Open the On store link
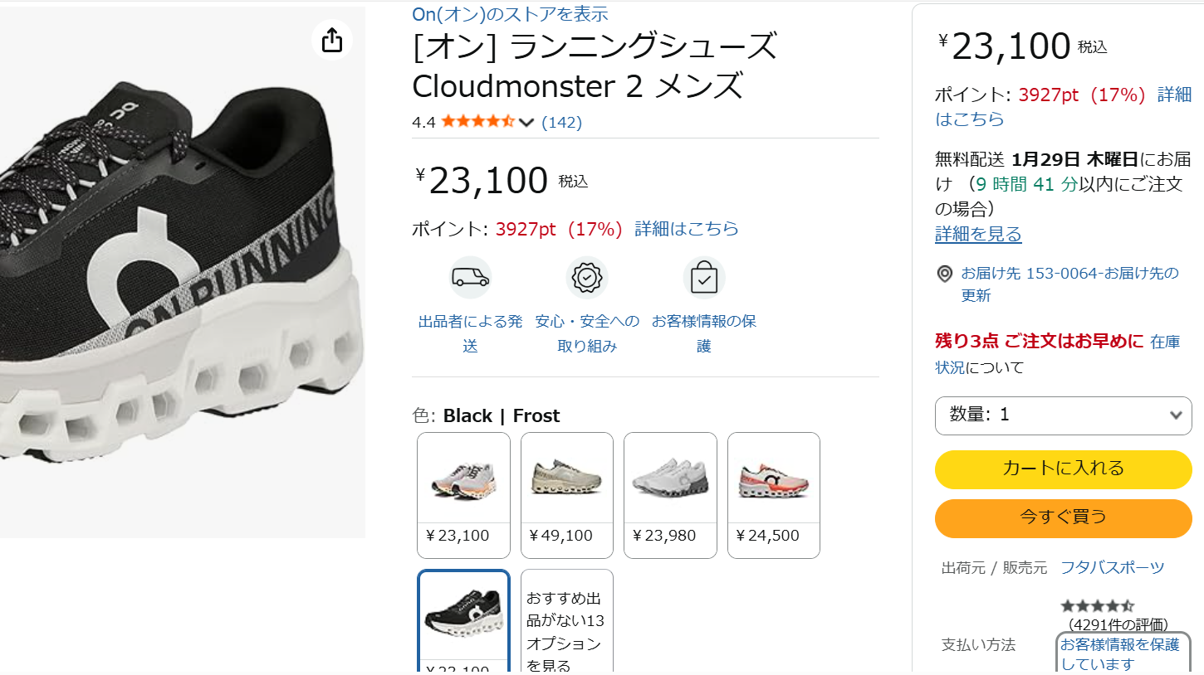The height and width of the screenshot is (675, 1204). click(x=510, y=14)
